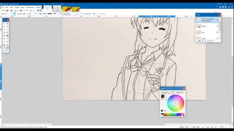
Task: Open the Edit menu
Action: coord(7,7)
